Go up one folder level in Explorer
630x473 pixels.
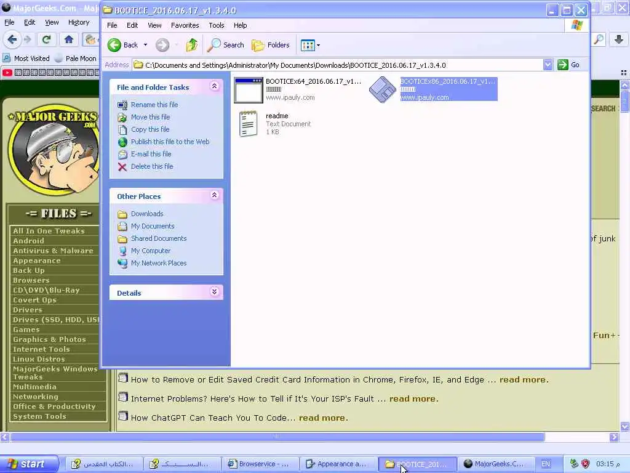pyautogui.click(x=192, y=45)
